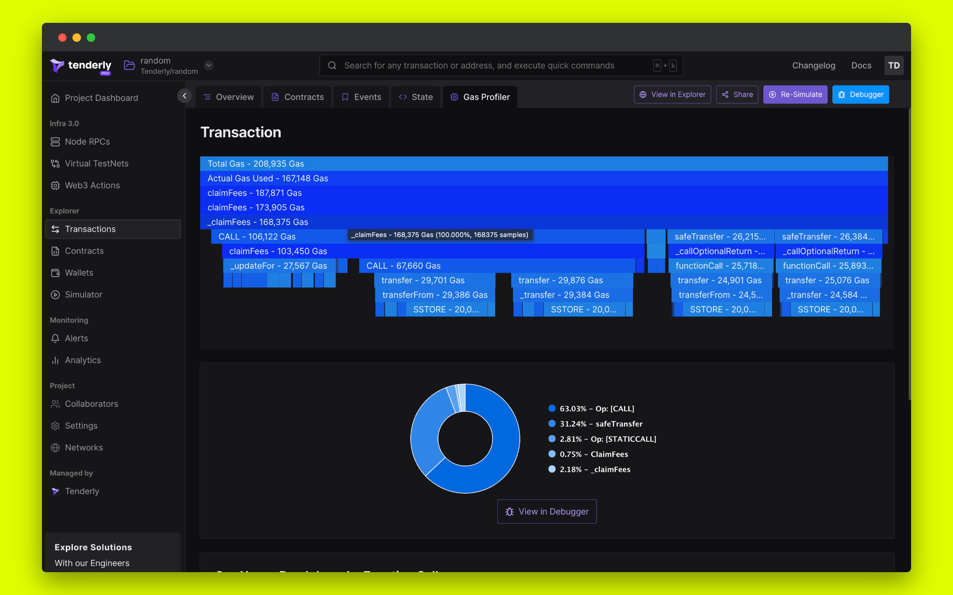Open the Node RPCs section
The image size is (953, 595).
tap(88, 141)
